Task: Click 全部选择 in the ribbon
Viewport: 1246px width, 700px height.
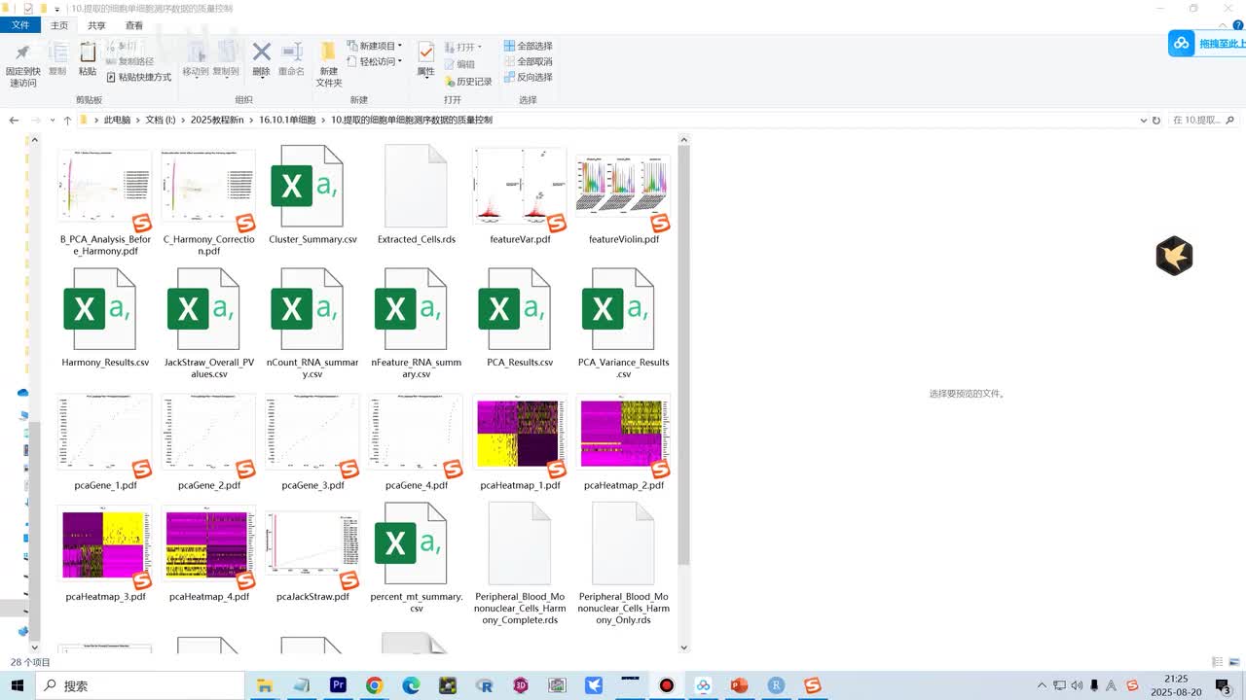Action: click(x=528, y=46)
